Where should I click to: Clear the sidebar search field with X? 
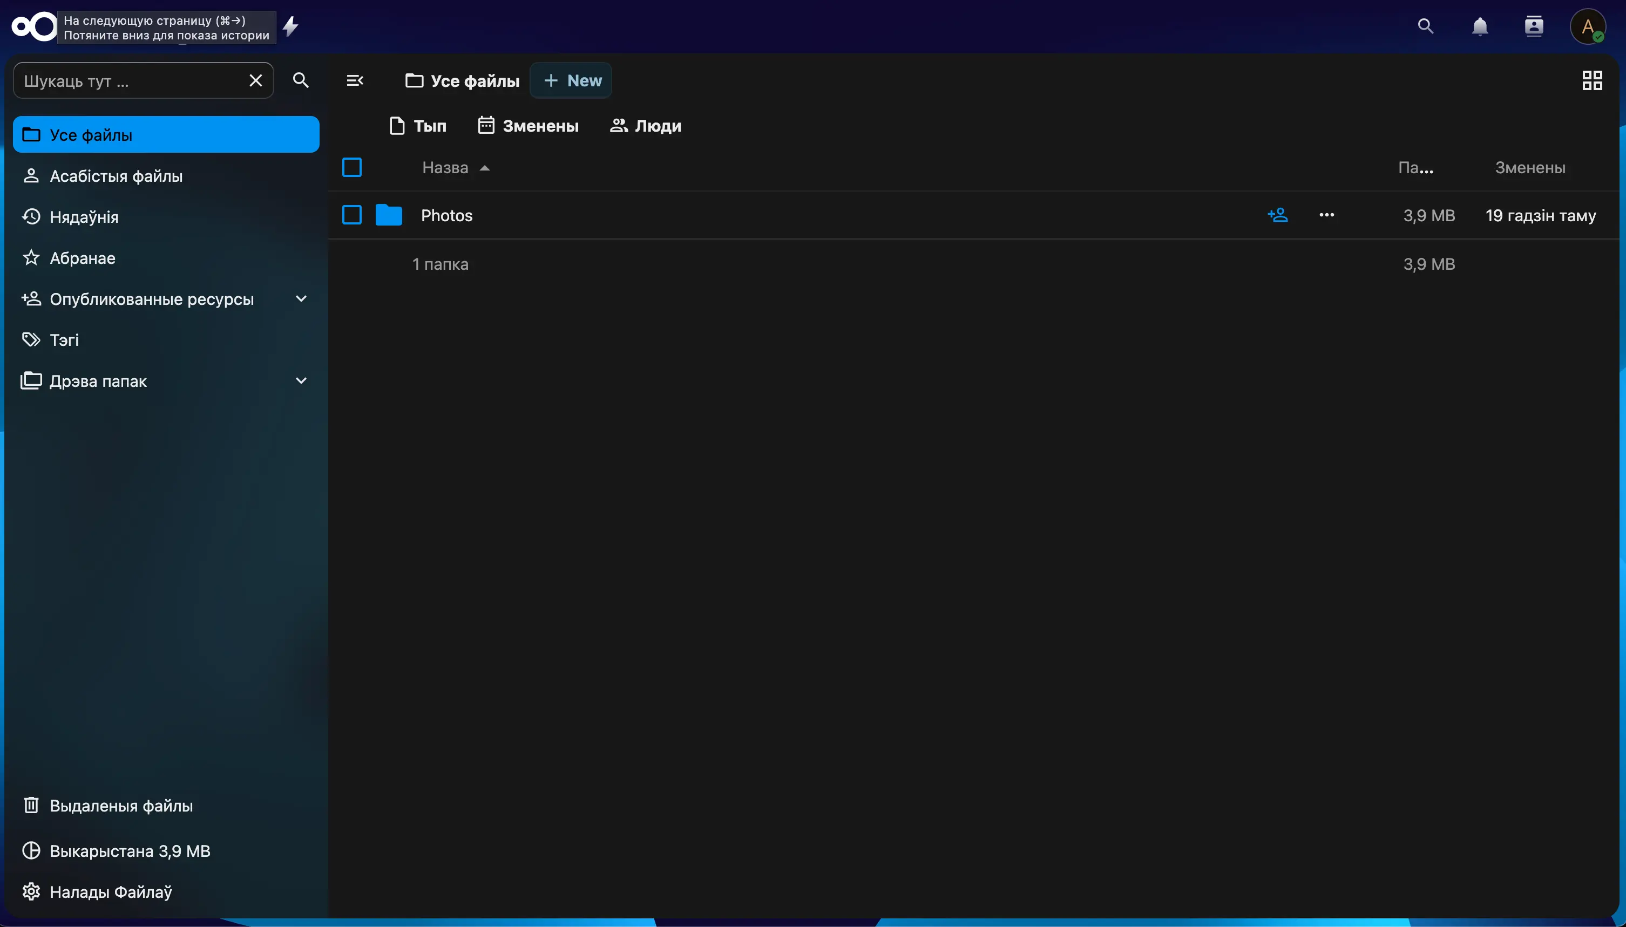tap(255, 81)
